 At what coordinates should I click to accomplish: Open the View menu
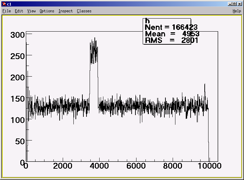click(x=31, y=11)
